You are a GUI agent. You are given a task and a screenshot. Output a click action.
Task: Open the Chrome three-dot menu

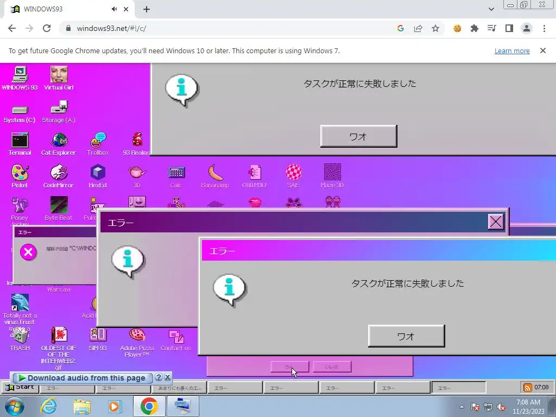click(544, 28)
